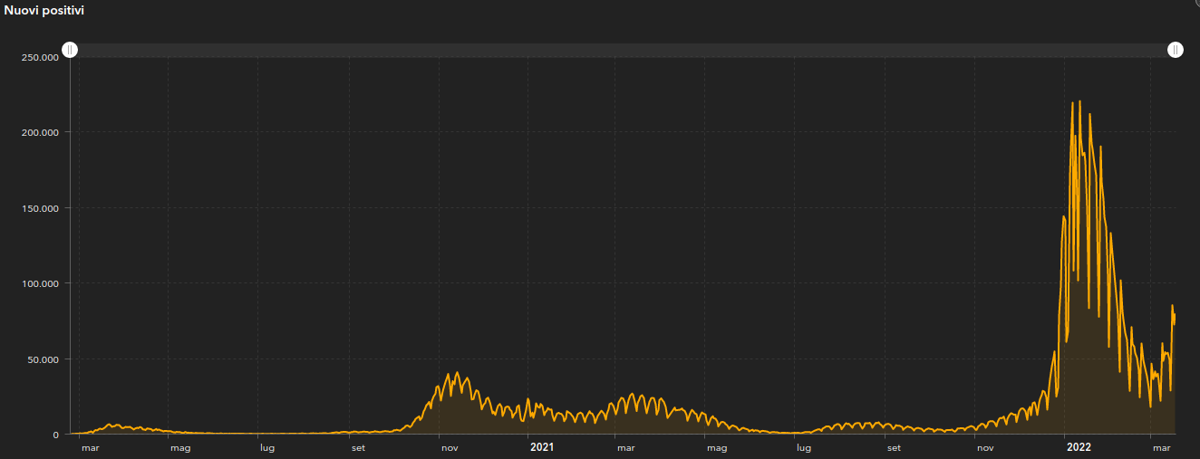This screenshot has height=459, width=1200.
Task: Select the 2022 year label on axis
Action: coord(1078,447)
